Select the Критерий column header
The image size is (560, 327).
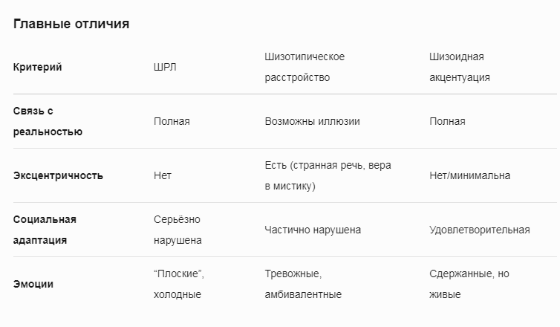pos(37,67)
